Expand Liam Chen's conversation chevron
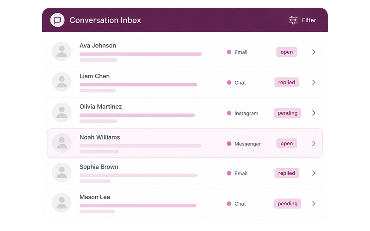The width and height of the screenshot is (370, 231). [314, 82]
